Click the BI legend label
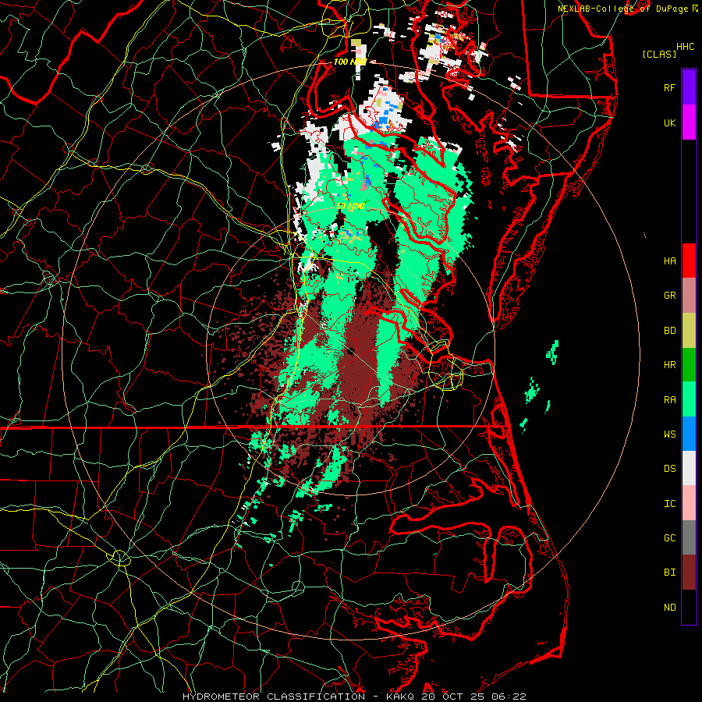This screenshot has width=702, height=702. pos(669,573)
